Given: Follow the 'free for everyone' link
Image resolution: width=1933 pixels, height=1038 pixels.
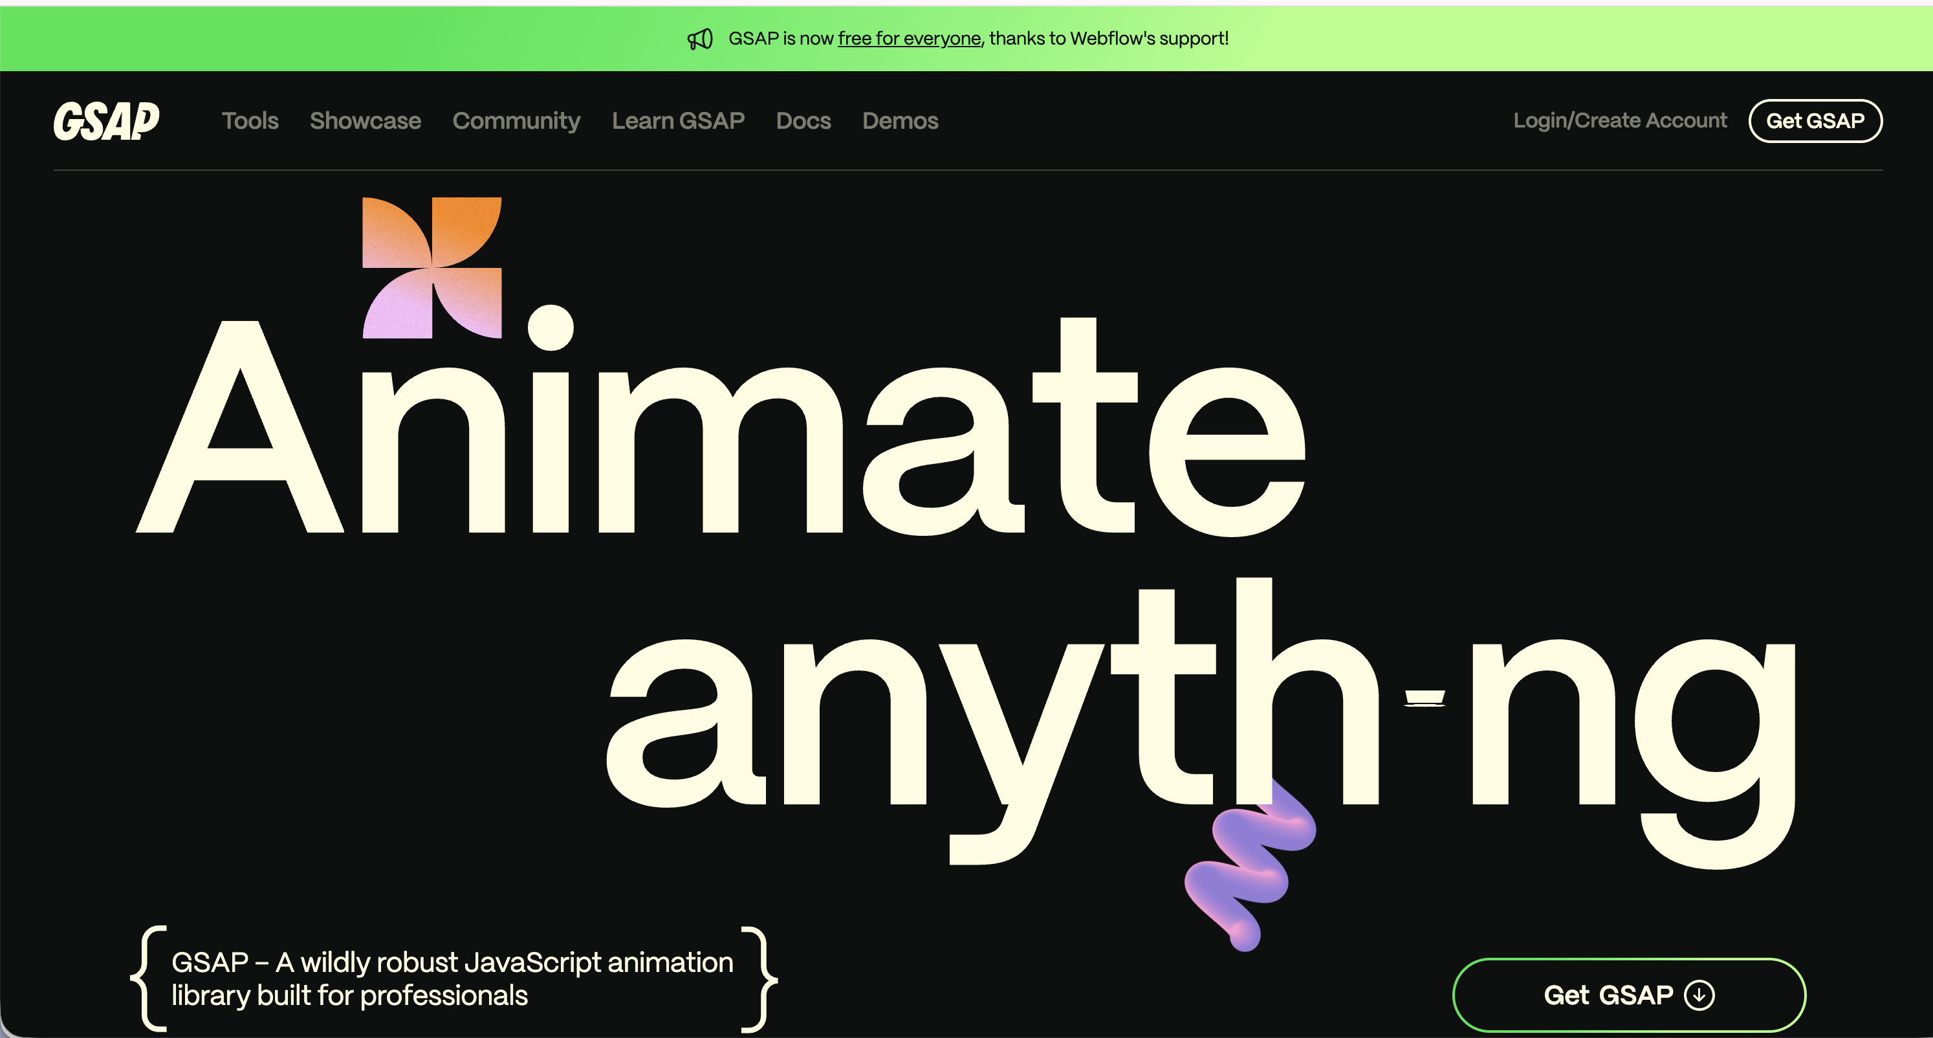Looking at the screenshot, I should (910, 38).
